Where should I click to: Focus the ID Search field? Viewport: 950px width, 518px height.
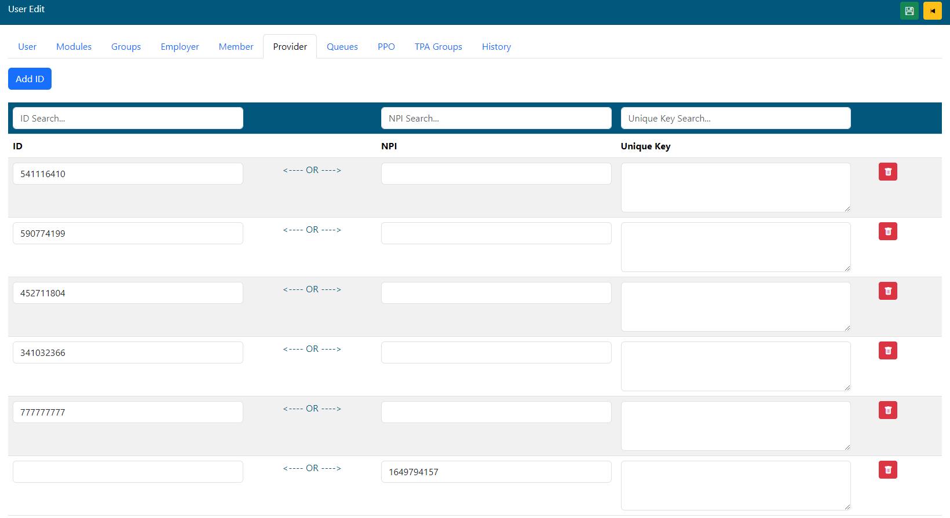[127, 119]
